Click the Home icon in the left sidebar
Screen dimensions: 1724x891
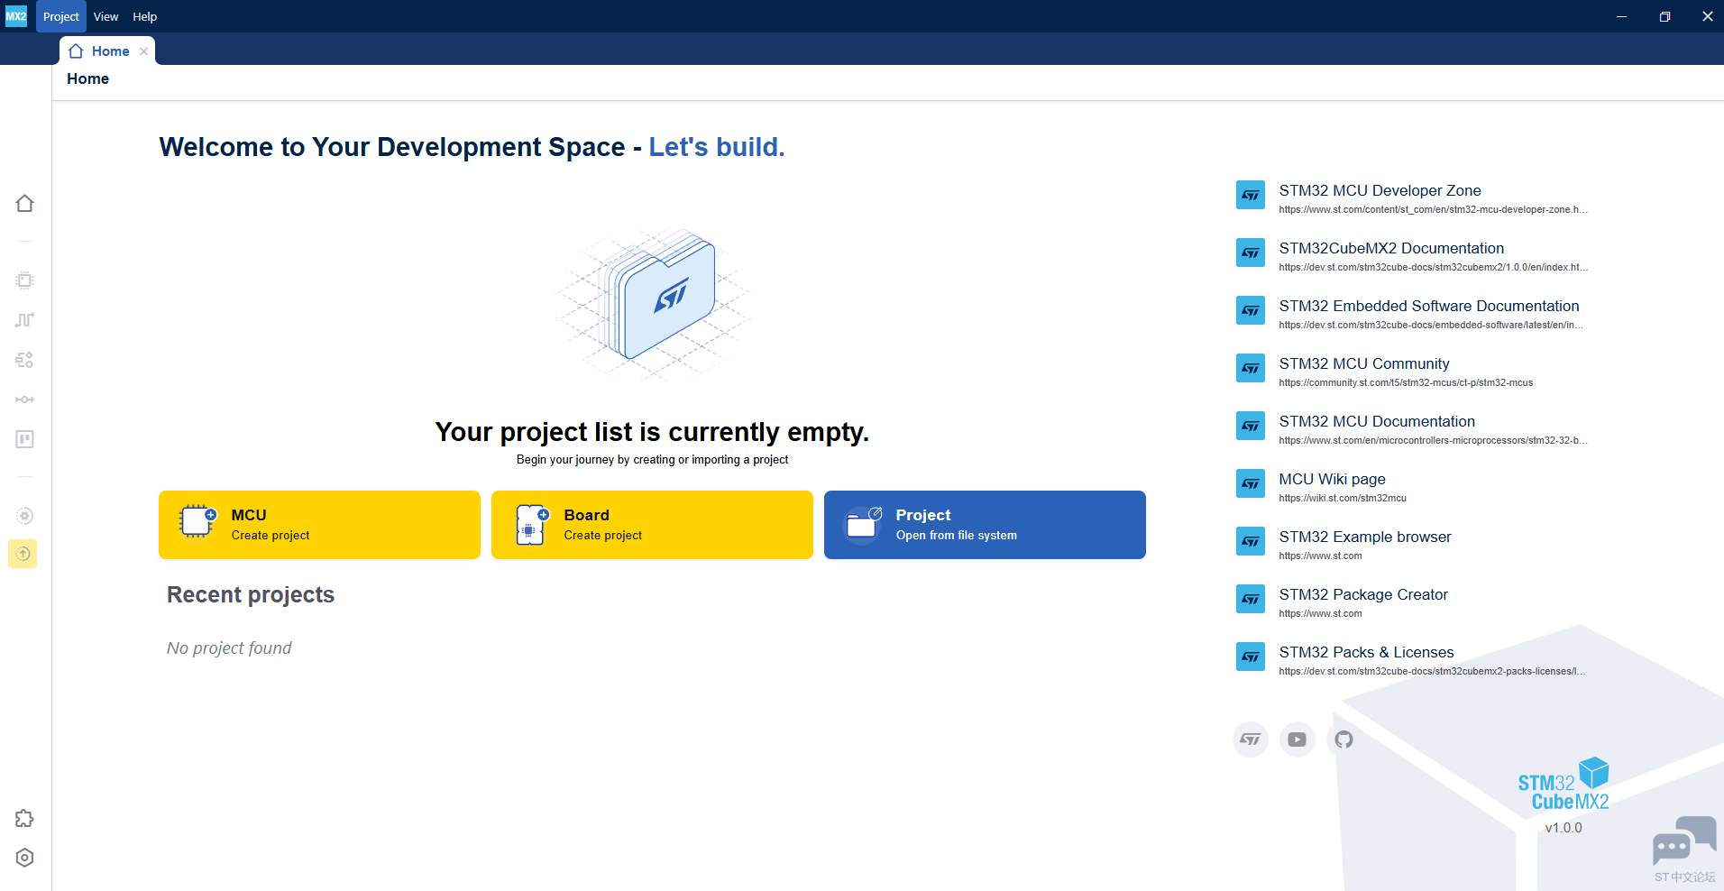[25, 204]
